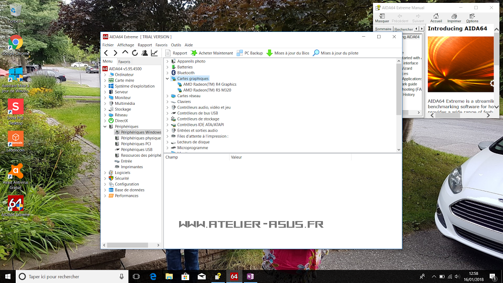
Task: Click Masquer in AIDA64 Manual window
Action: coord(382,18)
